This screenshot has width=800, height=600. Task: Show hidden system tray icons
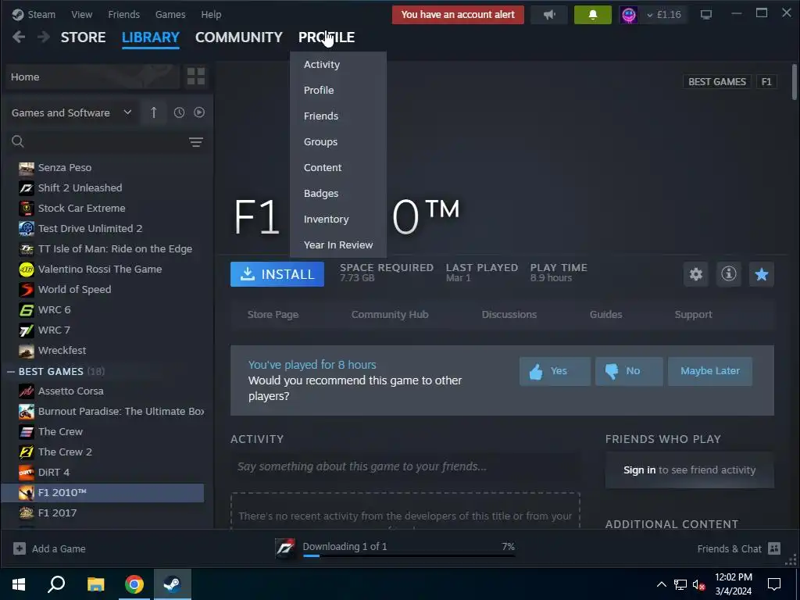click(x=661, y=584)
